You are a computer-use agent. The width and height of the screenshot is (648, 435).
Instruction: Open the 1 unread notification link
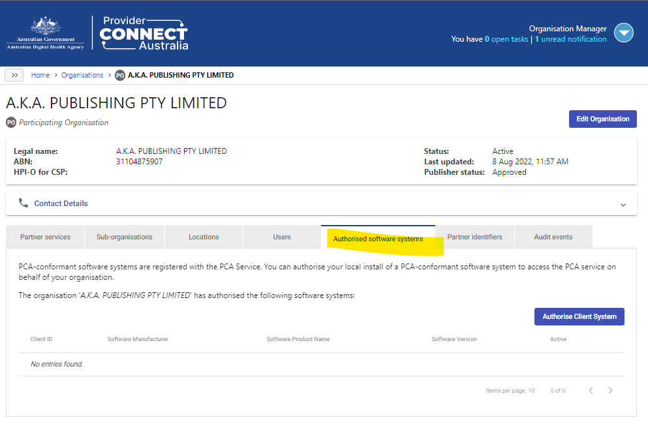coord(570,39)
